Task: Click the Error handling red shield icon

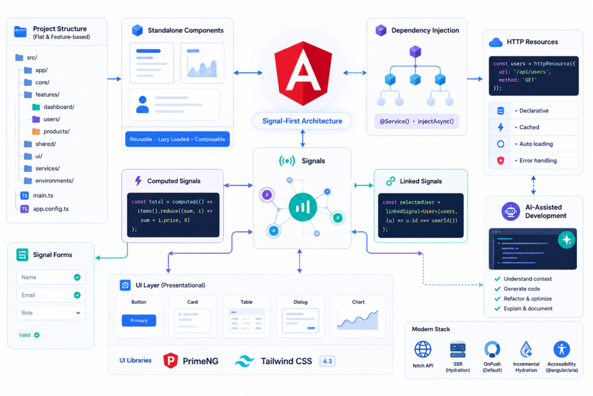Action: tap(500, 161)
